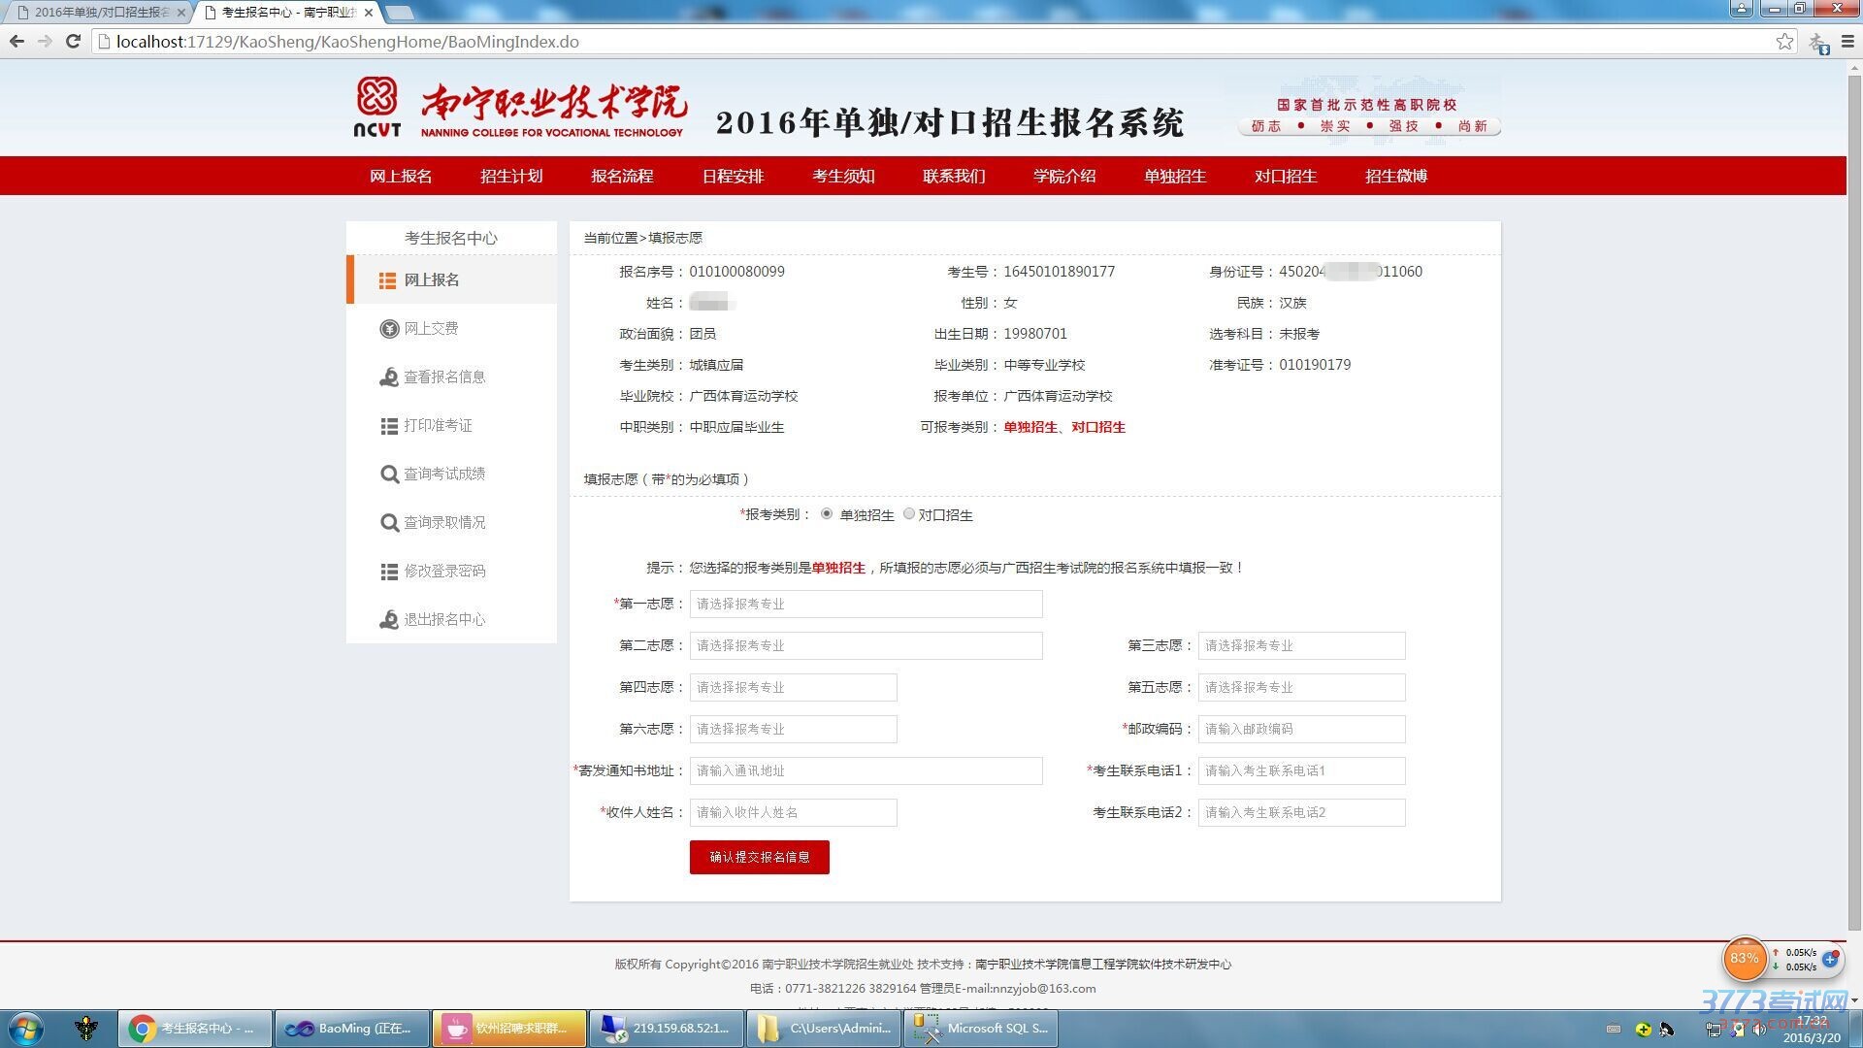
Task: Click the 邮政编码 input field
Action: (1301, 729)
